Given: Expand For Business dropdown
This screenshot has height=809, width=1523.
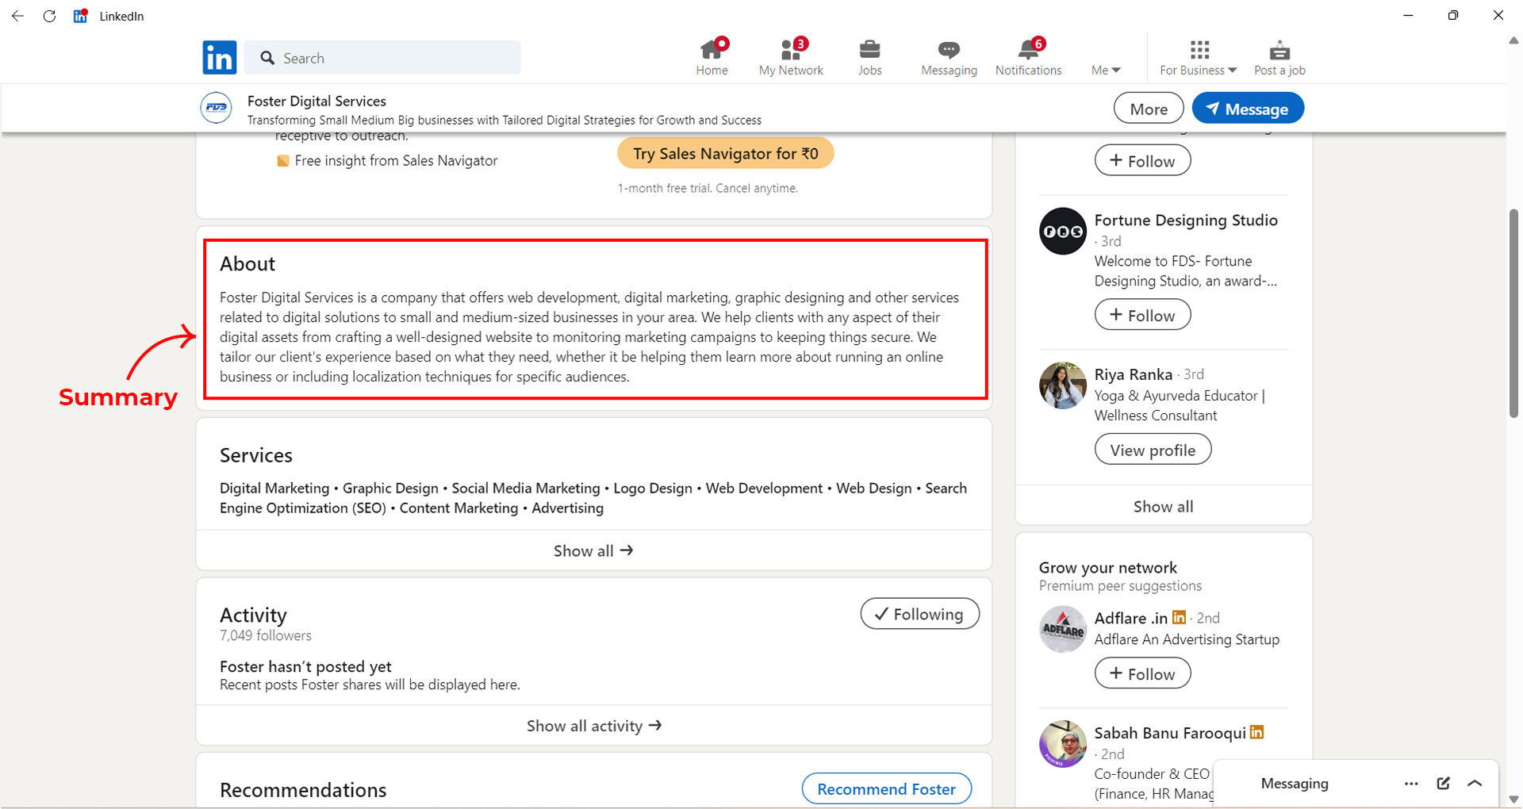Looking at the screenshot, I should click(1199, 70).
